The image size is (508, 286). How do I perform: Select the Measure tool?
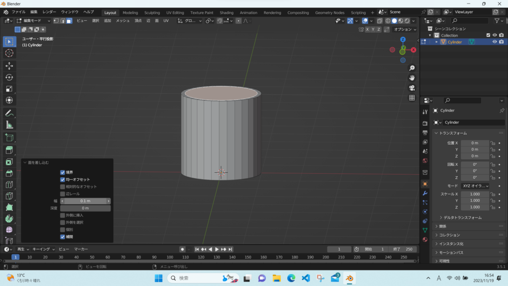point(9,125)
